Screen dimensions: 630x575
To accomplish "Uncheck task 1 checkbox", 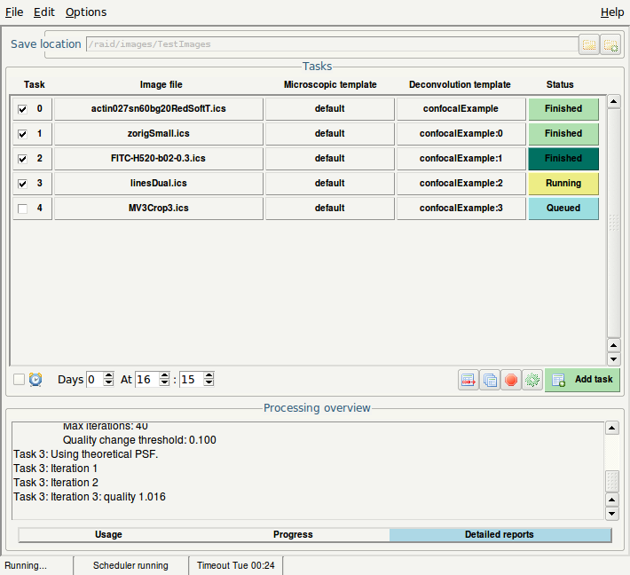I will click(22, 134).
